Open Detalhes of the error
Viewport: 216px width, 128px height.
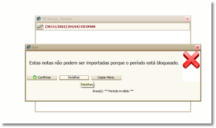(x=74, y=77)
